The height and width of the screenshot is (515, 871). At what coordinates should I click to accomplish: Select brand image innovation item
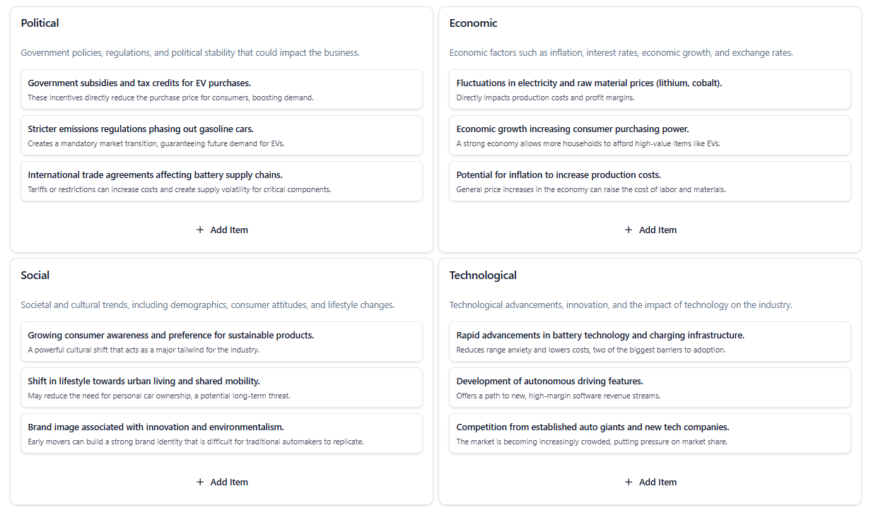(x=221, y=433)
